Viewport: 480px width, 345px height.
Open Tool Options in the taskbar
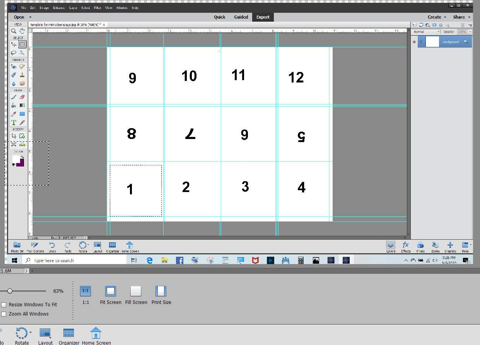pyautogui.click(x=35, y=247)
